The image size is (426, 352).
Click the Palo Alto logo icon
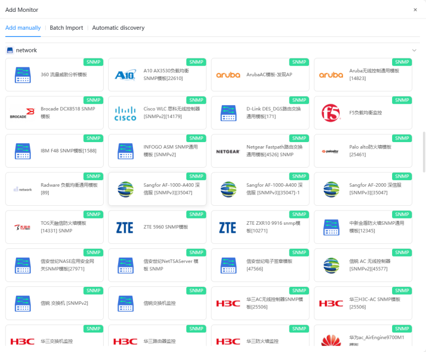[331, 151]
